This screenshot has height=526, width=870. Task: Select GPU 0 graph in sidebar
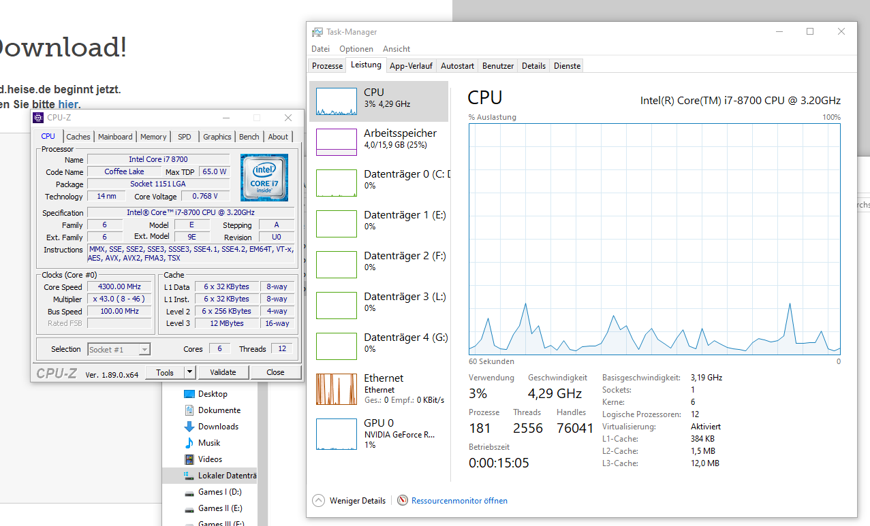(337, 433)
